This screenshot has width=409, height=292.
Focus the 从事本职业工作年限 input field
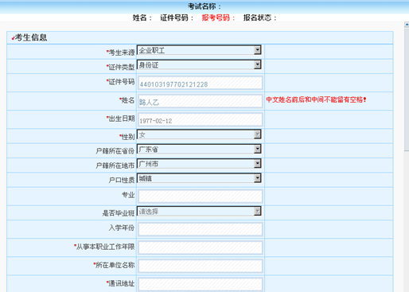pos(201,247)
